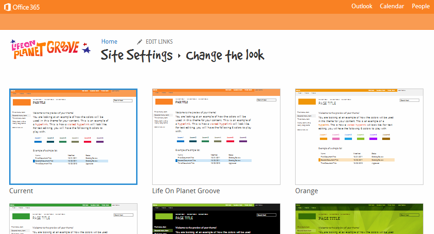The image size is (434, 234).
Task: Select the Orange theme thumbnail
Action: pyautogui.click(x=359, y=137)
